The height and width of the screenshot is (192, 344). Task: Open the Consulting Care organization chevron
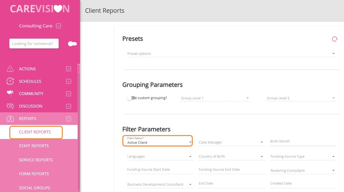point(59,26)
